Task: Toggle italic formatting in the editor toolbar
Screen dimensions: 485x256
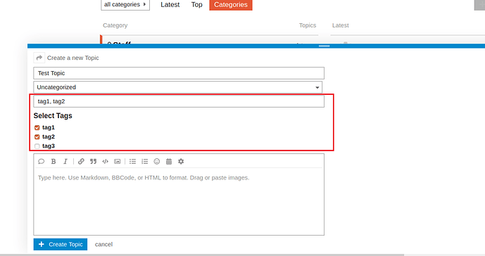Action: tap(65, 161)
